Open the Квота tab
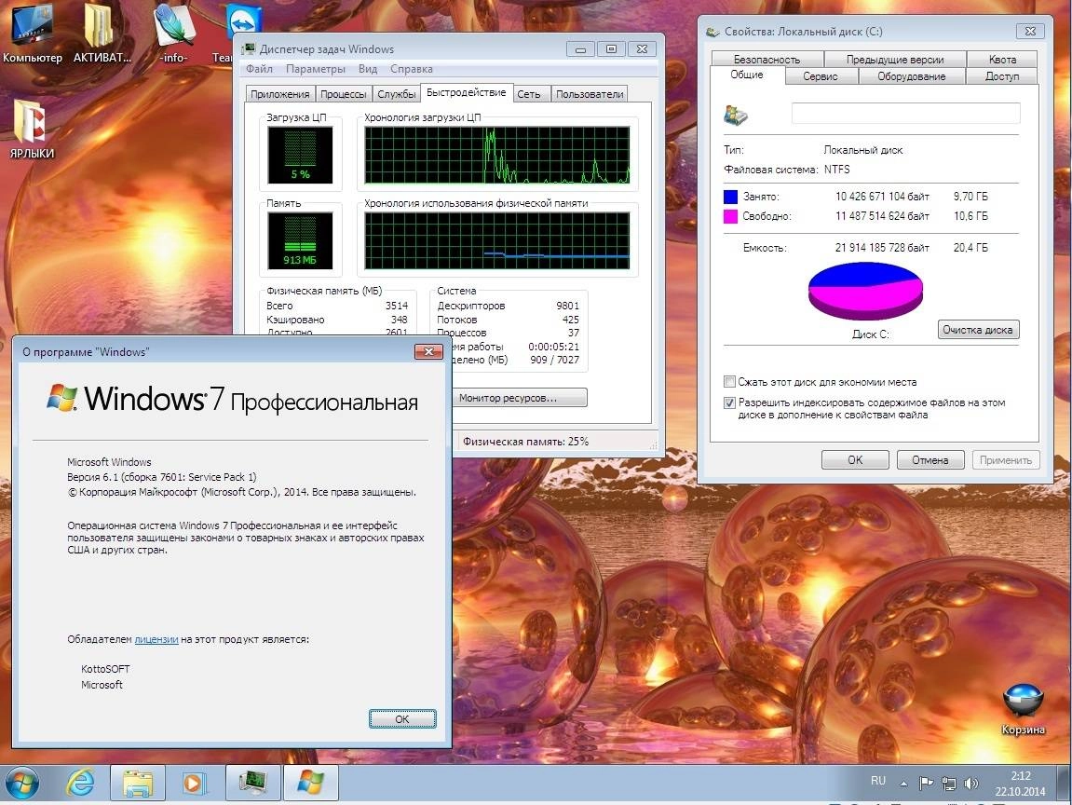Image resolution: width=1072 pixels, height=805 pixels. (1002, 59)
